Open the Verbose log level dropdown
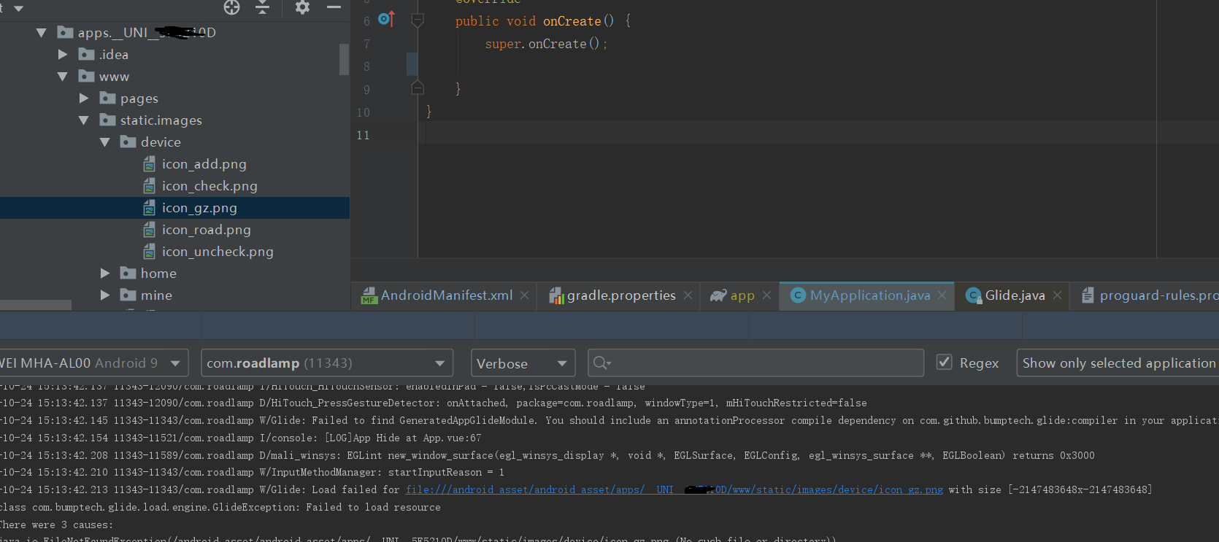The width and height of the screenshot is (1219, 542). click(523, 363)
